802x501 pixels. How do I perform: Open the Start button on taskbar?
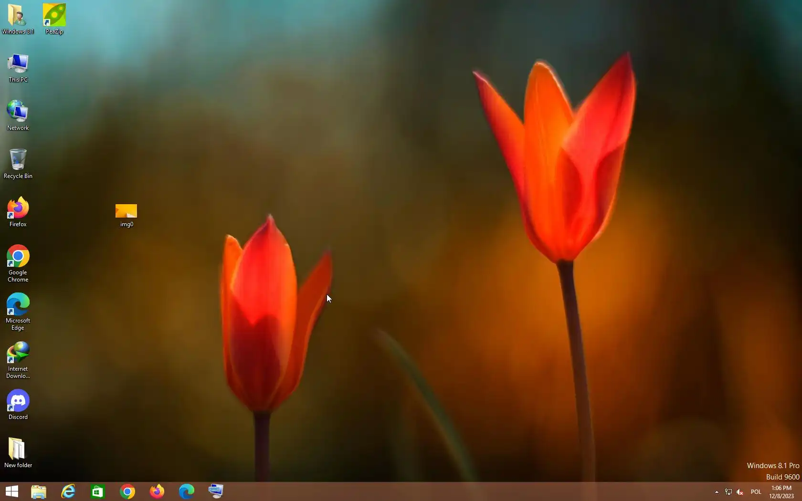[x=11, y=491]
